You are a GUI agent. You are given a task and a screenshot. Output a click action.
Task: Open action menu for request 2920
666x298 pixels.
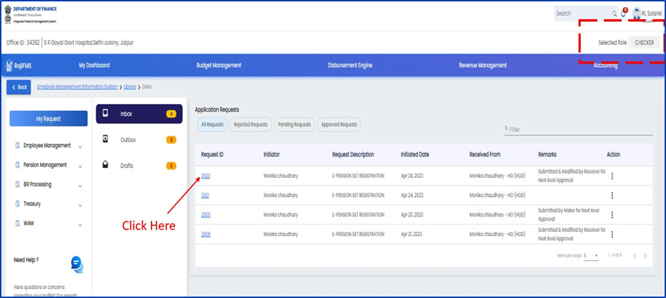pyautogui.click(x=612, y=176)
